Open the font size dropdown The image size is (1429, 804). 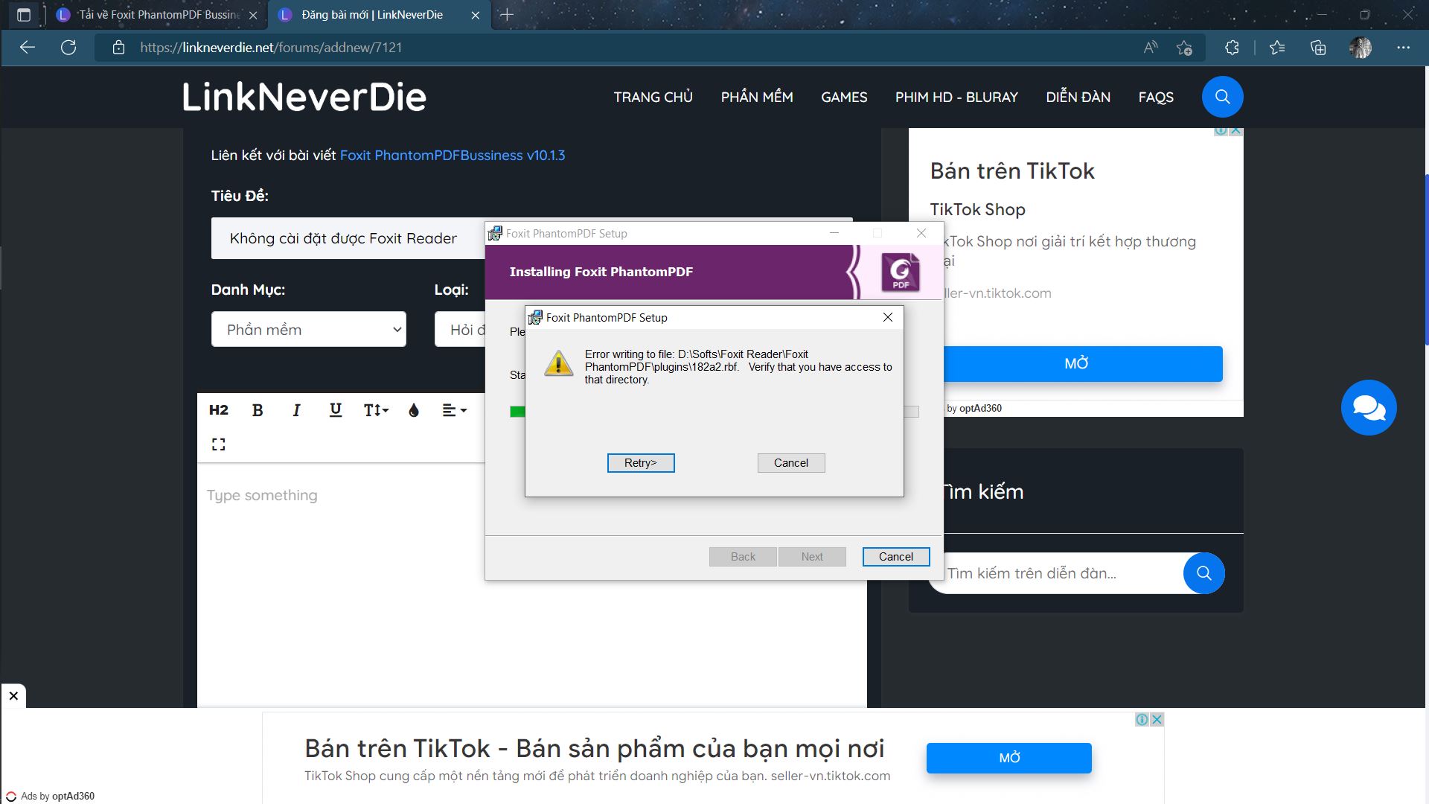pos(376,410)
